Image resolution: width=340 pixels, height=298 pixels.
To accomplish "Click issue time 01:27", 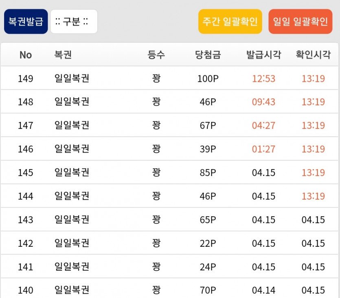I will pyautogui.click(x=264, y=149).
